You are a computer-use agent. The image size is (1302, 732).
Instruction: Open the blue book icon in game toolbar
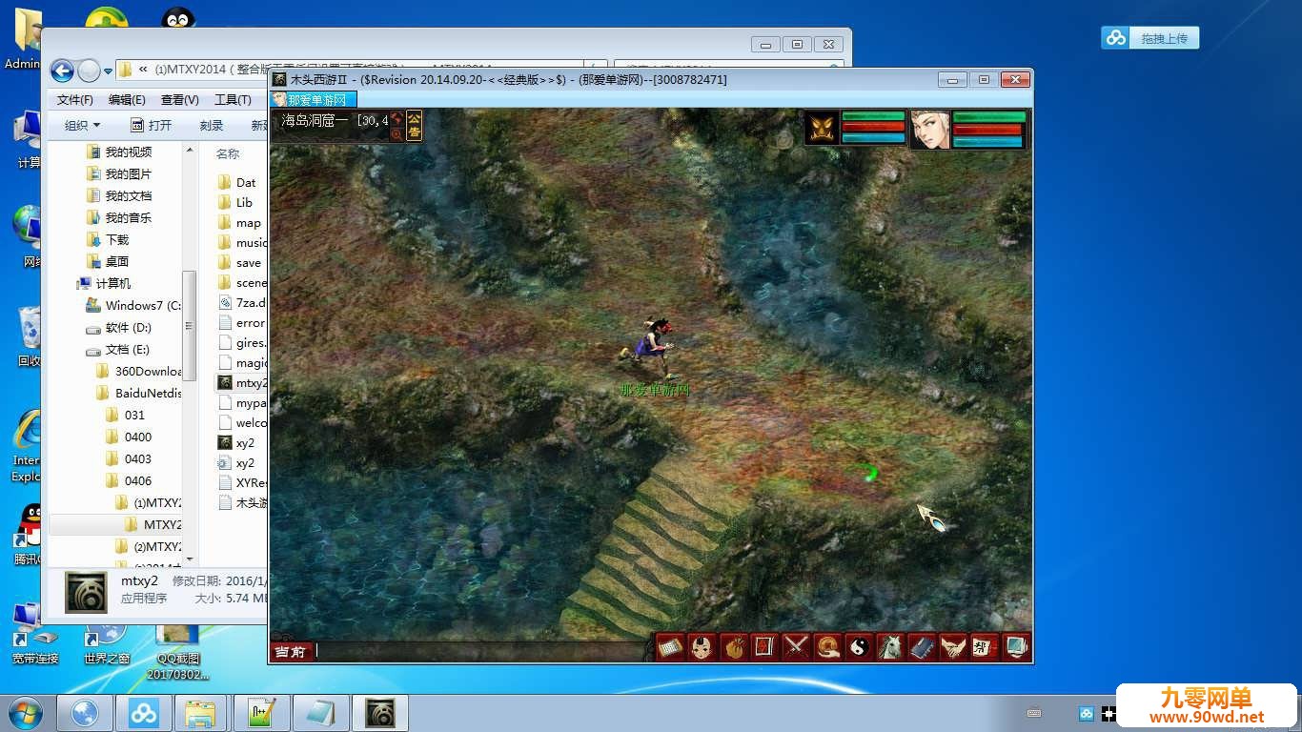[x=922, y=647]
